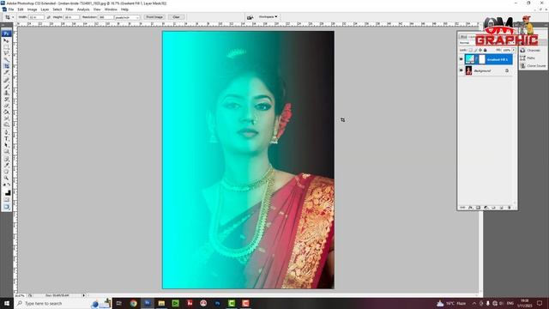
Task: Select the Spot Healing Brush tool
Action: tap(6, 80)
